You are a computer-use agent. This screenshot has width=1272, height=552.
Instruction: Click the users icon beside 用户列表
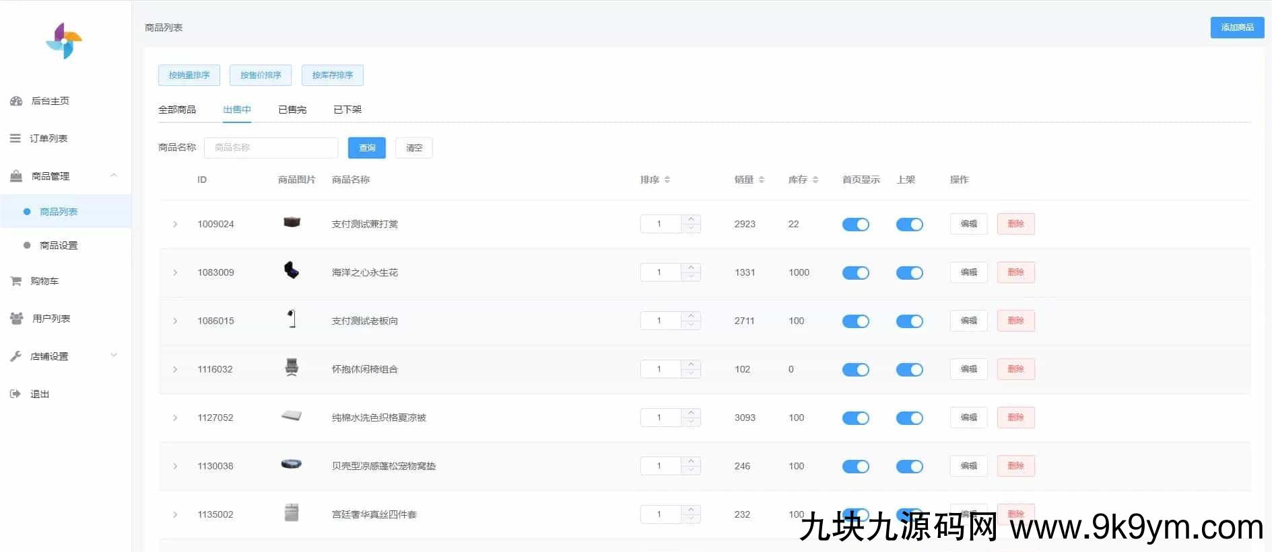click(x=16, y=319)
